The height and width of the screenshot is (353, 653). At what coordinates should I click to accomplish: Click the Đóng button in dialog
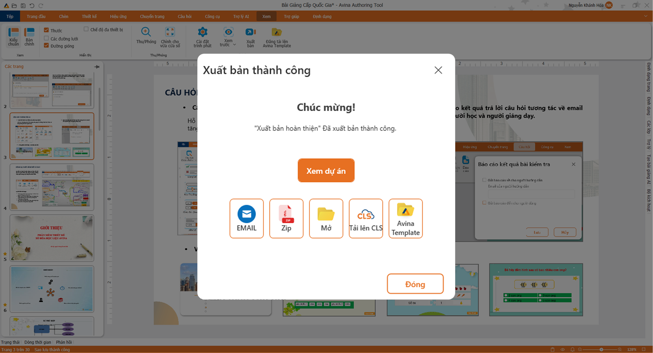415,284
